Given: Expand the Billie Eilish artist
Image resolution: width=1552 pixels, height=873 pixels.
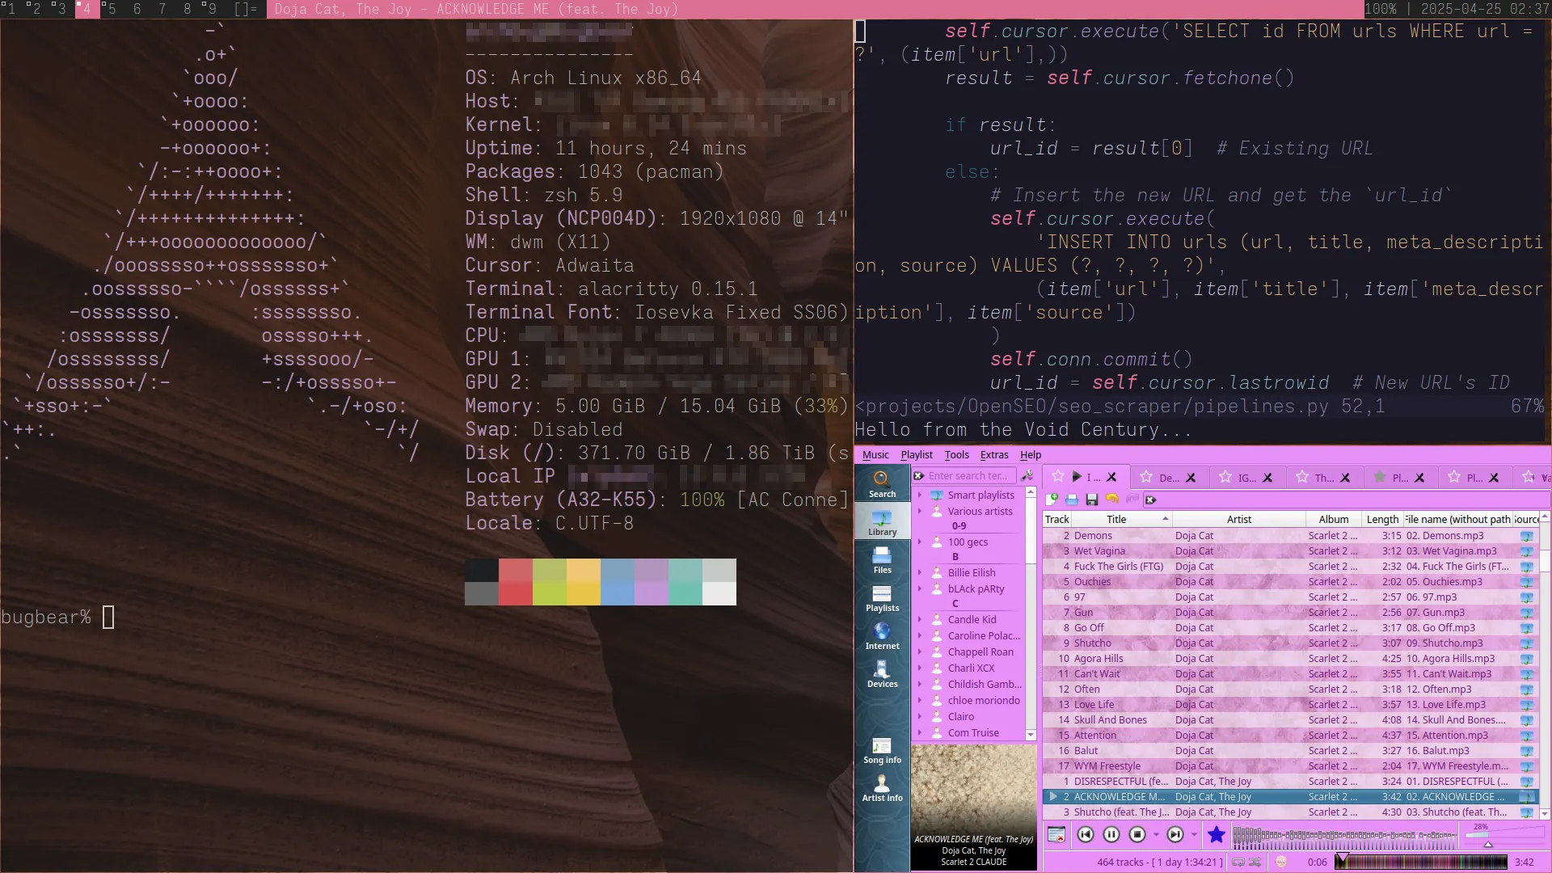Looking at the screenshot, I should point(919,573).
